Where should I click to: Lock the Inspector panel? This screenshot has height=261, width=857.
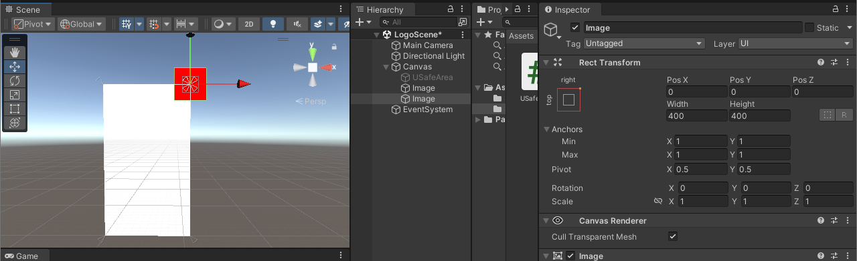click(x=835, y=9)
